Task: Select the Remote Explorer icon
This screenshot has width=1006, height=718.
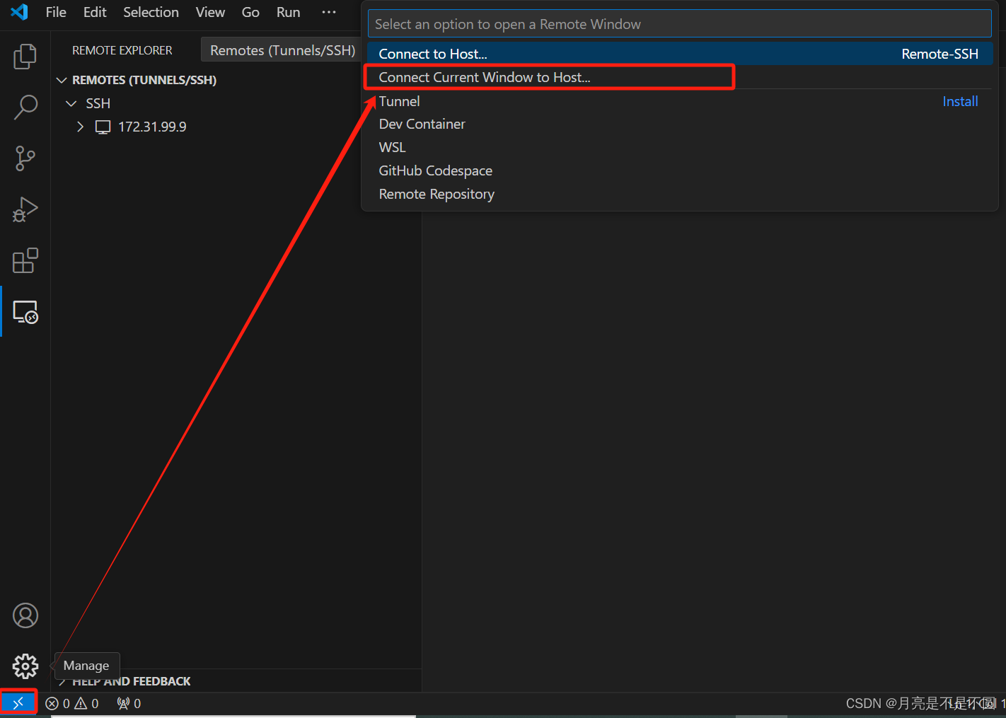Action: pyautogui.click(x=25, y=311)
